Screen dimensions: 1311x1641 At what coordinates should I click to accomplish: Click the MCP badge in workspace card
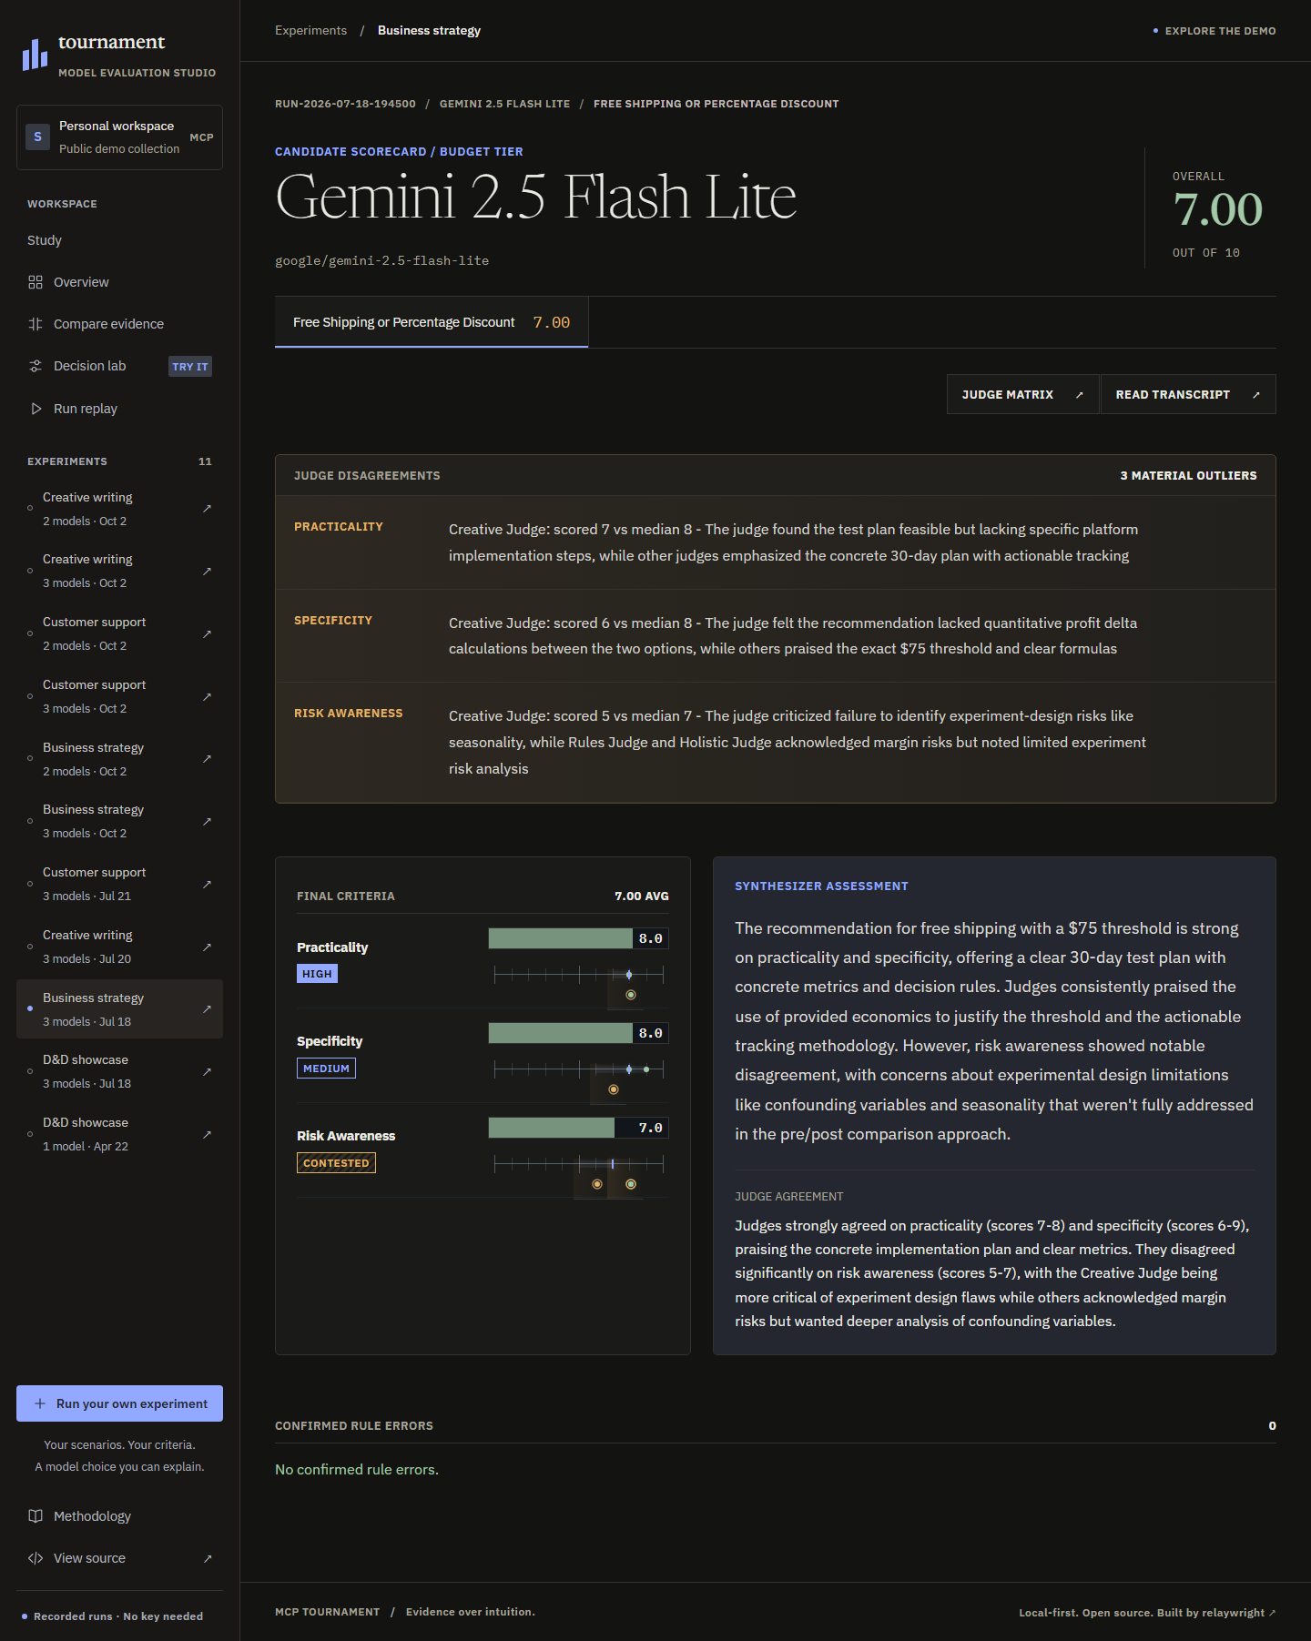tap(201, 137)
